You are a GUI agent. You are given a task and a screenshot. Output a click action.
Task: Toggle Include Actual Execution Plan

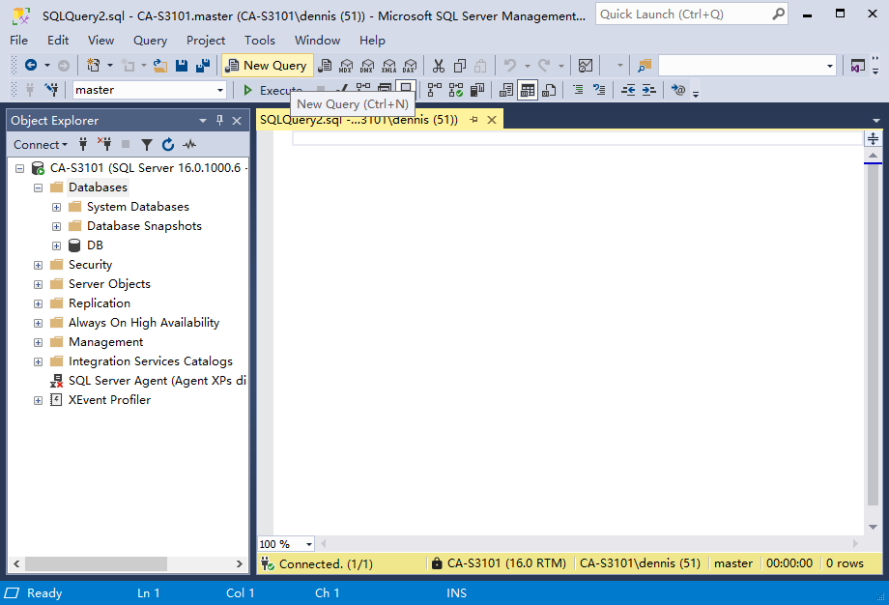tap(433, 90)
